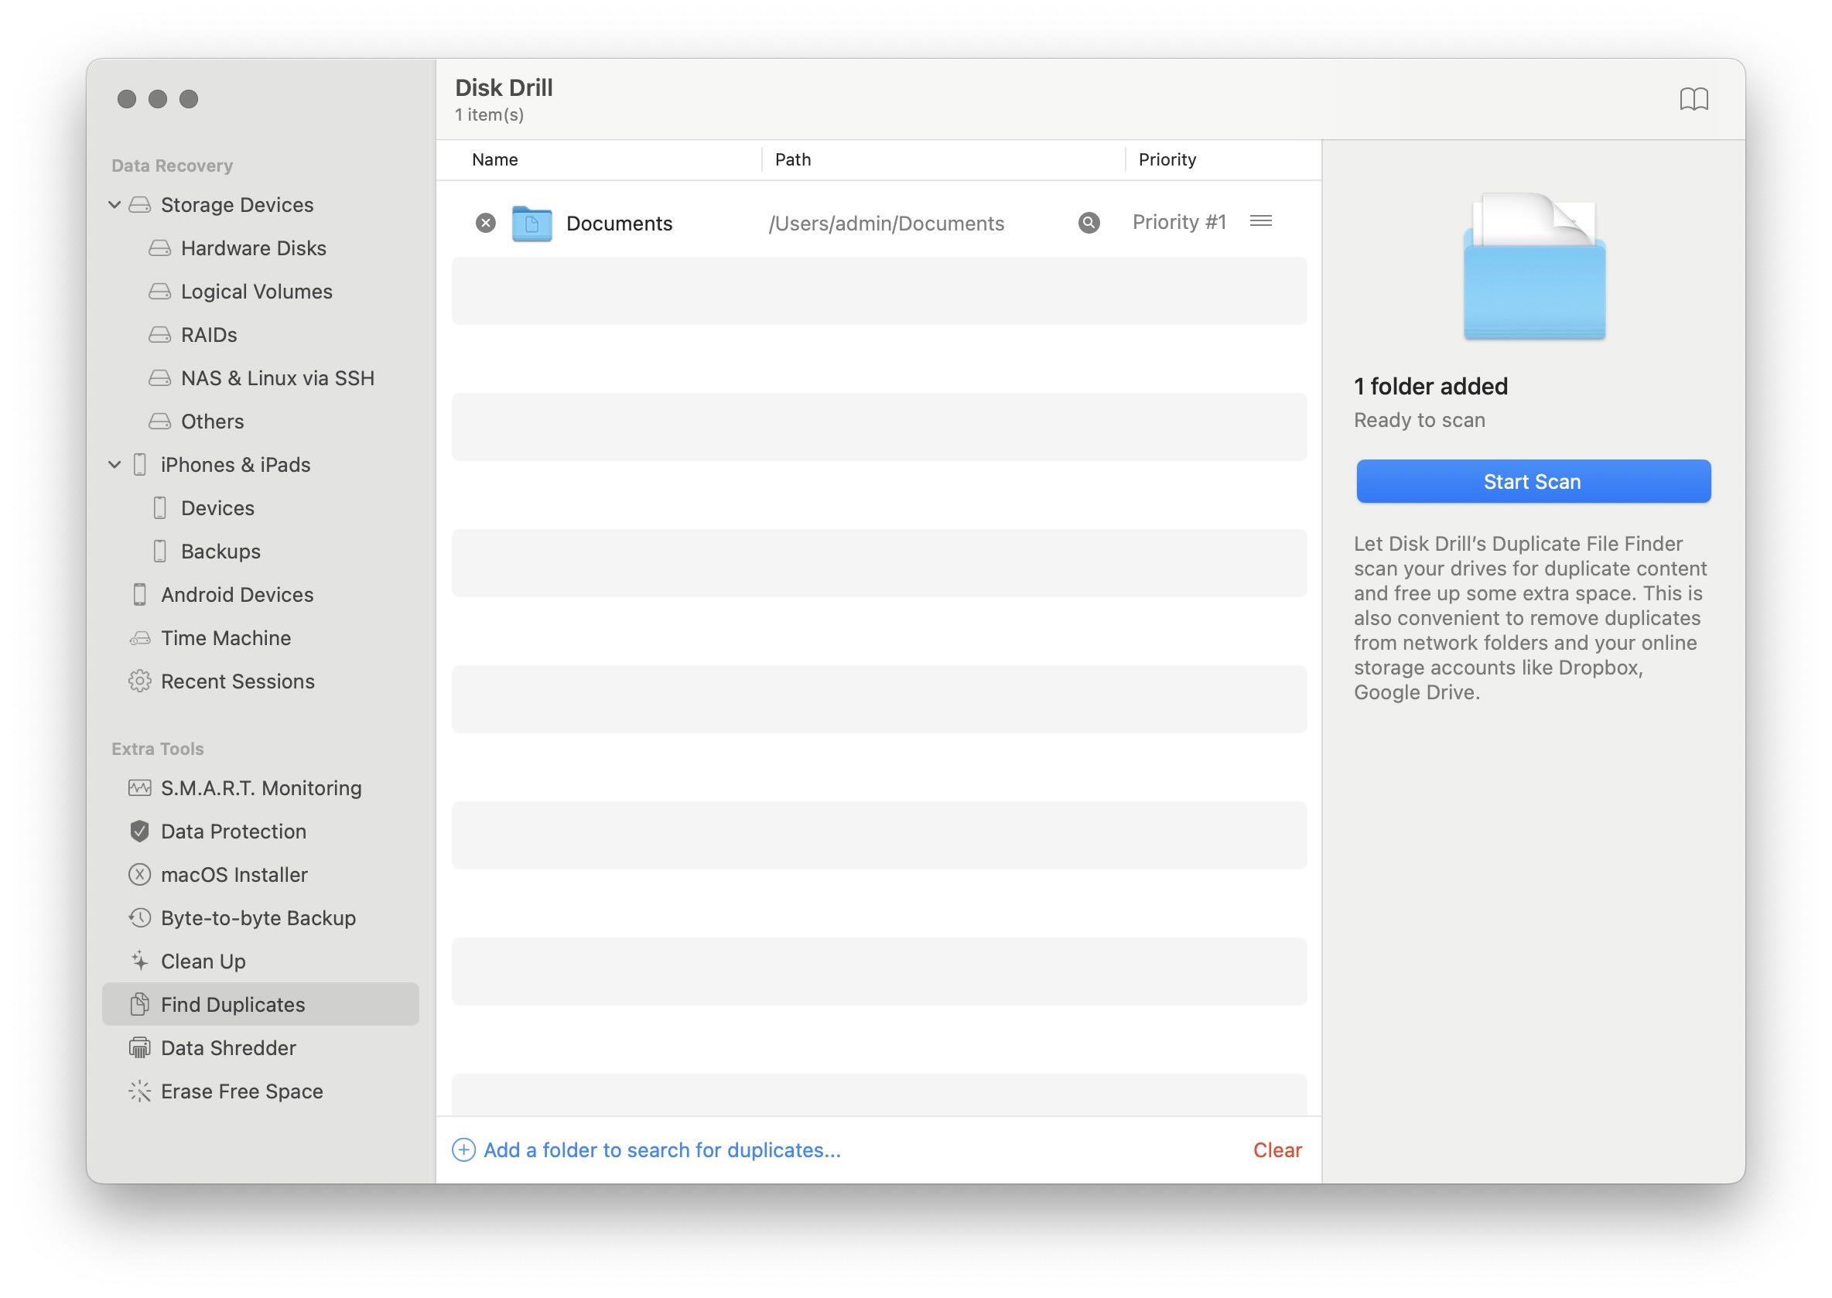Click the Devices phone icon
1832x1298 pixels.
click(160, 507)
